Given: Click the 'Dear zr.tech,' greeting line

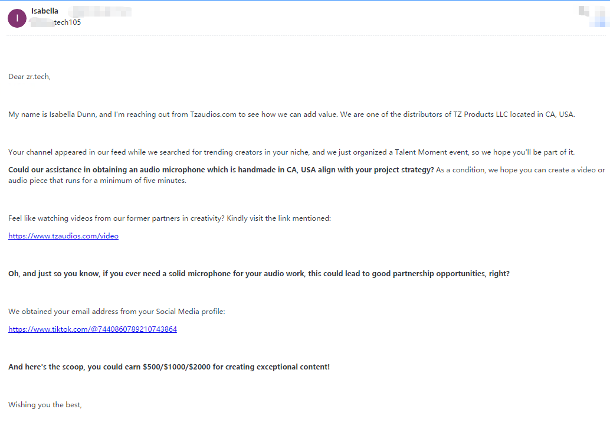Looking at the screenshot, I should pyautogui.click(x=29, y=77).
